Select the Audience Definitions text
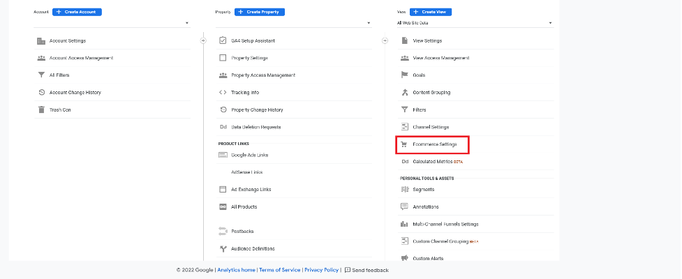Image resolution: width=682 pixels, height=279 pixels. pos(253,248)
